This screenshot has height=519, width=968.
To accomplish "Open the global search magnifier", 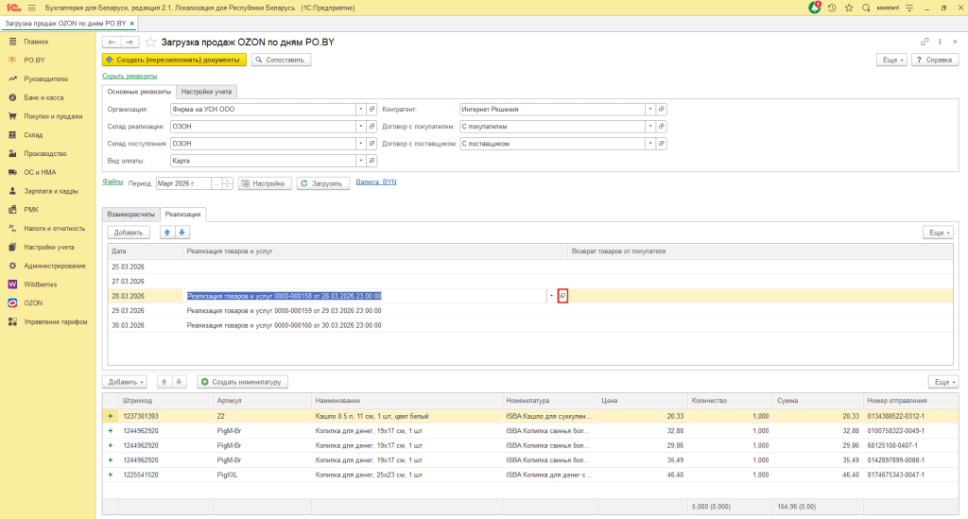I will point(866,8).
